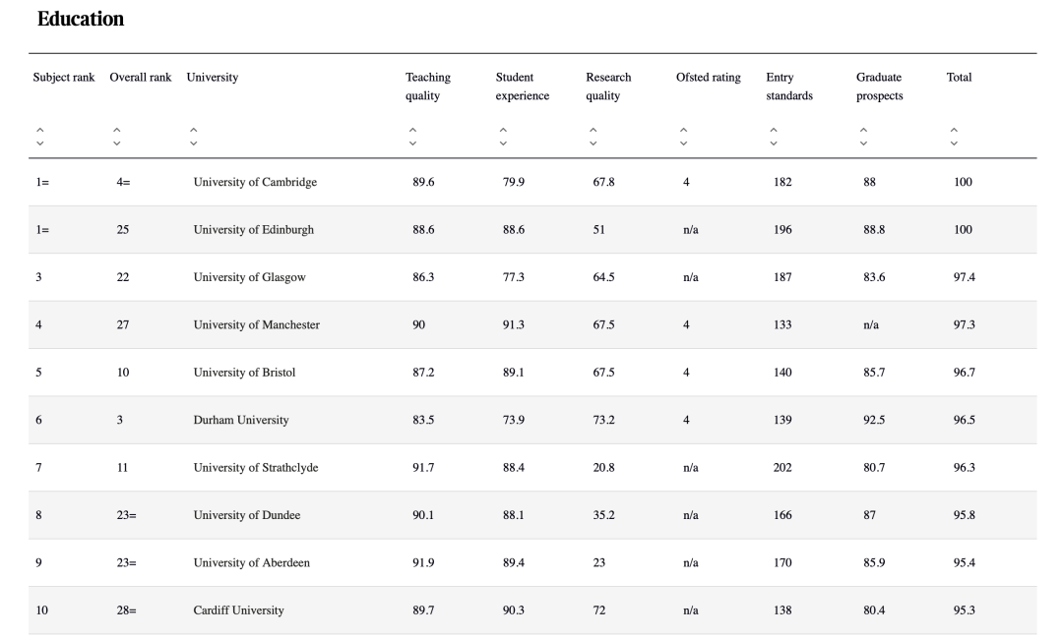Open University of Edinburgh entry
The height and width of the screenshot is (638, 1063).
253,230
